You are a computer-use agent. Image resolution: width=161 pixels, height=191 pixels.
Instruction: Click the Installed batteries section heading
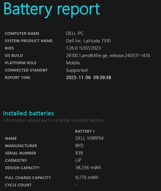pos(28,113)
